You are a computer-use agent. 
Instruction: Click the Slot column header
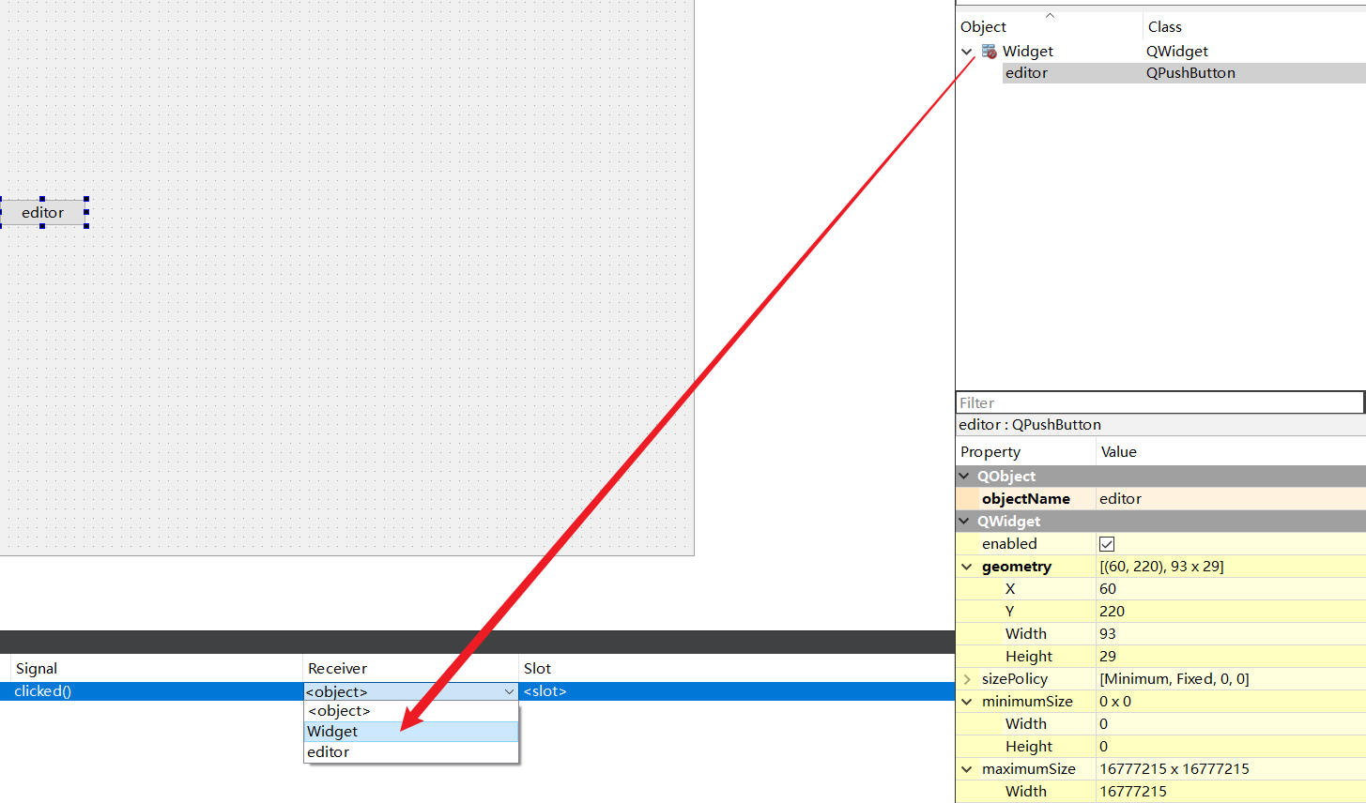737,668
